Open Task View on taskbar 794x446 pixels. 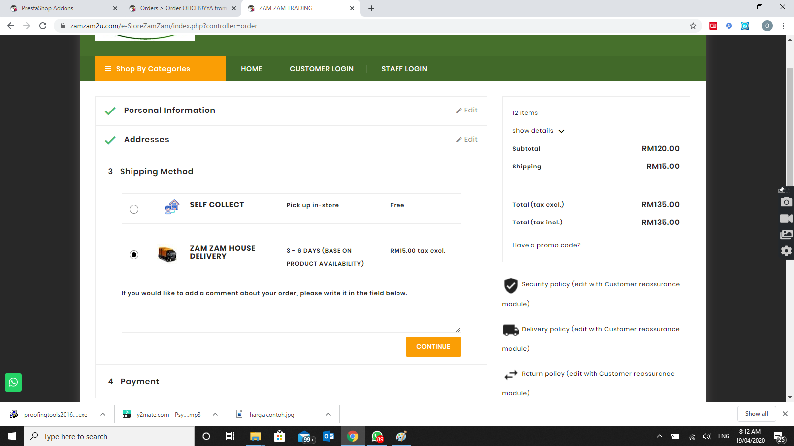tap(230, 436)
